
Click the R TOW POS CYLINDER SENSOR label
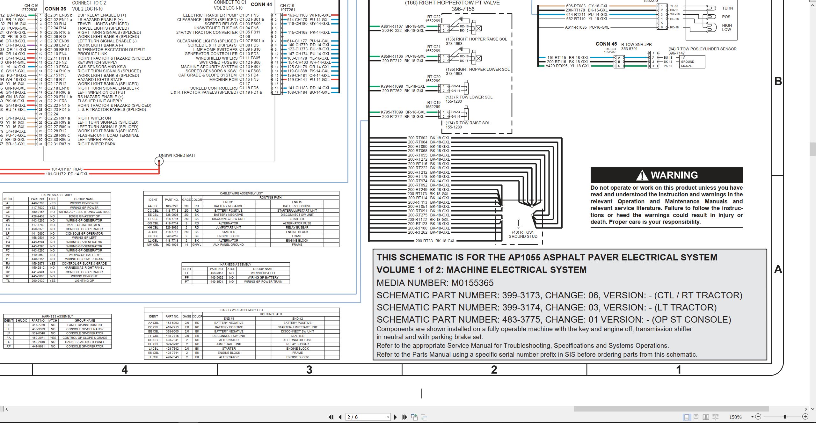pyautogui.click(x=703, y=49)
